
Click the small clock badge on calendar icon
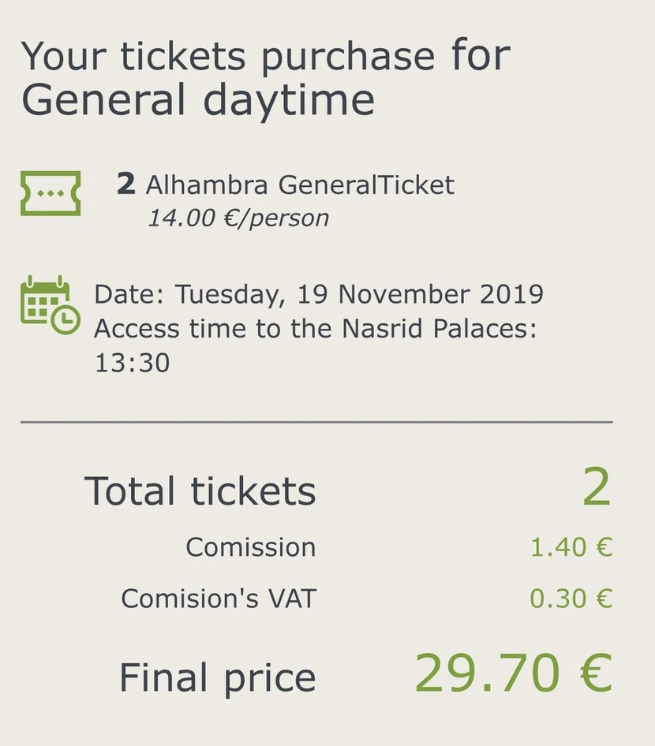tap(66, 319)
